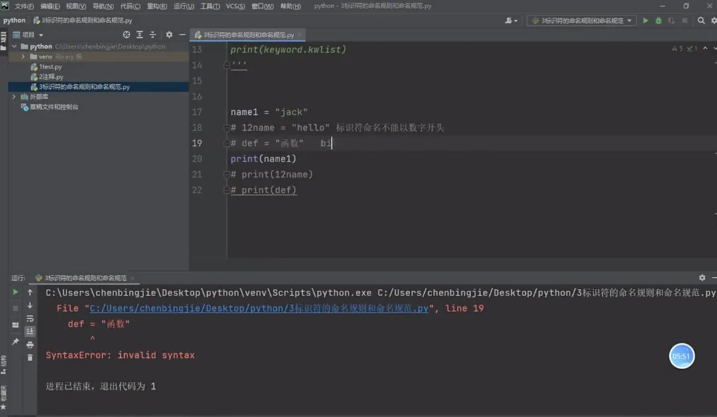Start debugging with the bug icon

click(659, 21)
